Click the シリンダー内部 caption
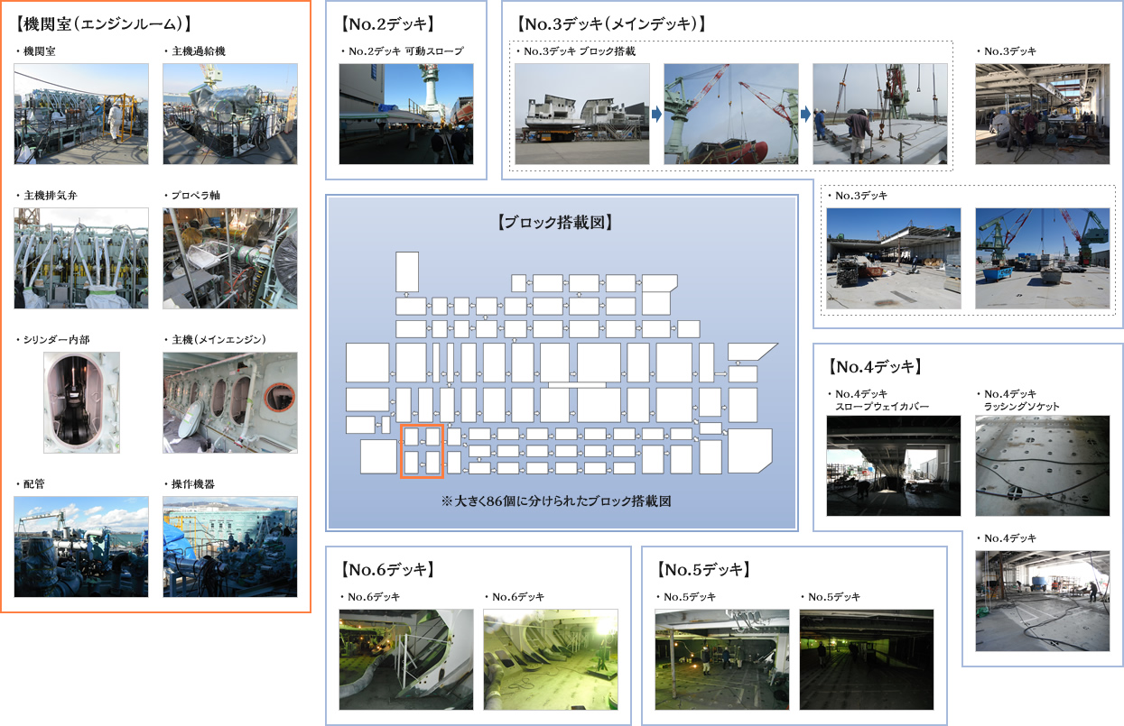The width and height of the screenshot is (1124, 726). click(x=52, y=340)
